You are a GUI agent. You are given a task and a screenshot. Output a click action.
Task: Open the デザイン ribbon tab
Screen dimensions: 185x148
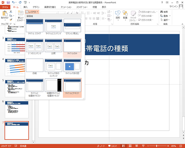[36, 7]
